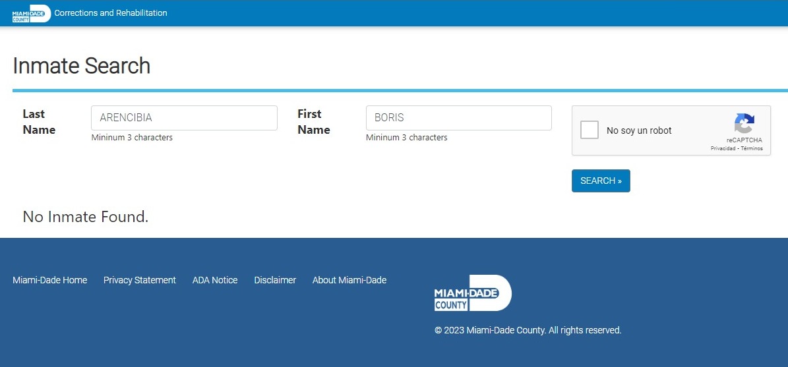Screen dimensions: 788x367
Task: Go to Miami-Dade Home footer link
Action: tap(49, 280)
